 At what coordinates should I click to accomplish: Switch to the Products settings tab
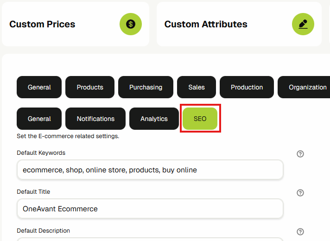(x=90, y=87)
